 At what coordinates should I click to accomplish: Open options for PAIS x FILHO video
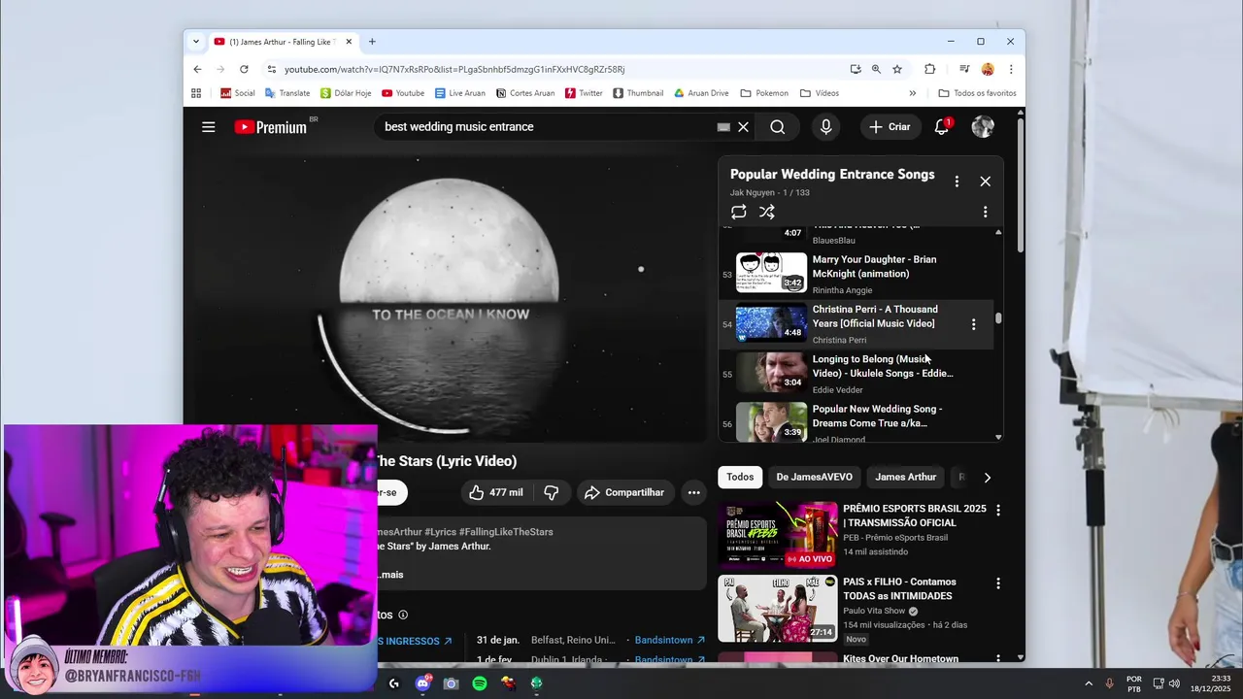click(997, 583)
